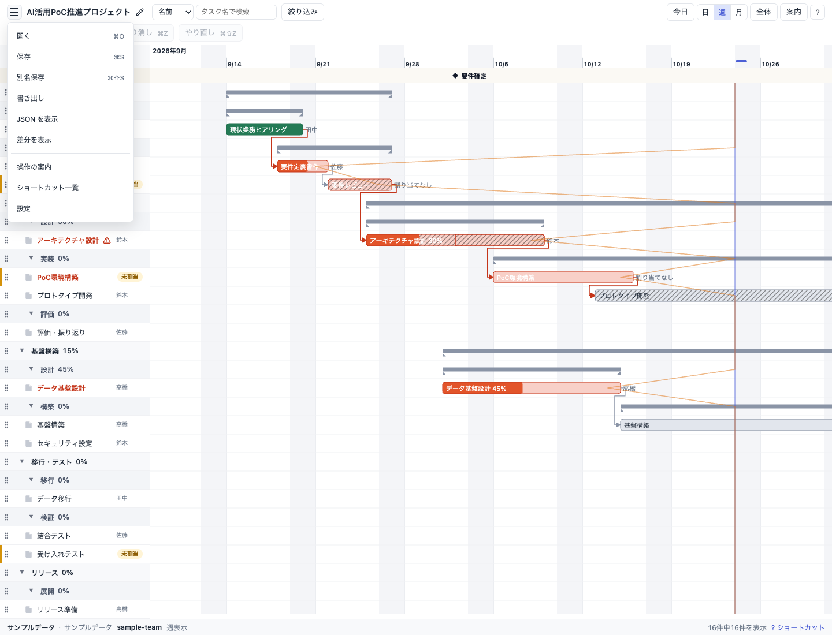Switch timeline to 週 view

(x=722, y=12)
